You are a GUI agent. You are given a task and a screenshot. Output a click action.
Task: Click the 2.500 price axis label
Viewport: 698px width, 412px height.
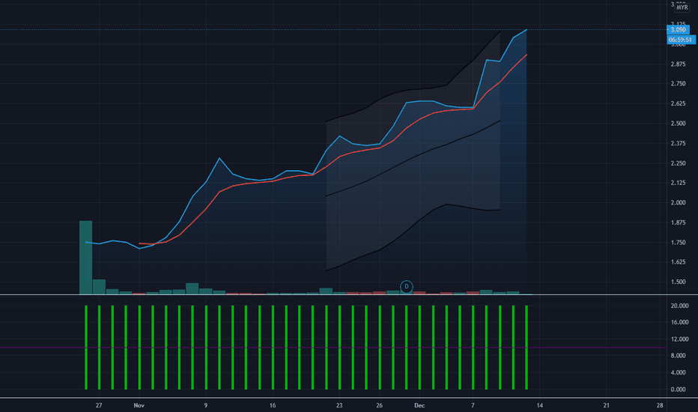(x=678, y=124)
